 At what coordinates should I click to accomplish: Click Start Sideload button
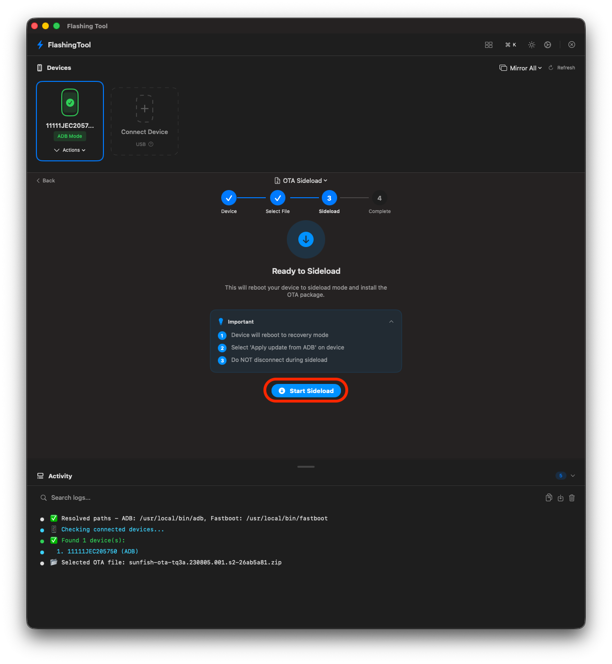click(x=306, y=391)
